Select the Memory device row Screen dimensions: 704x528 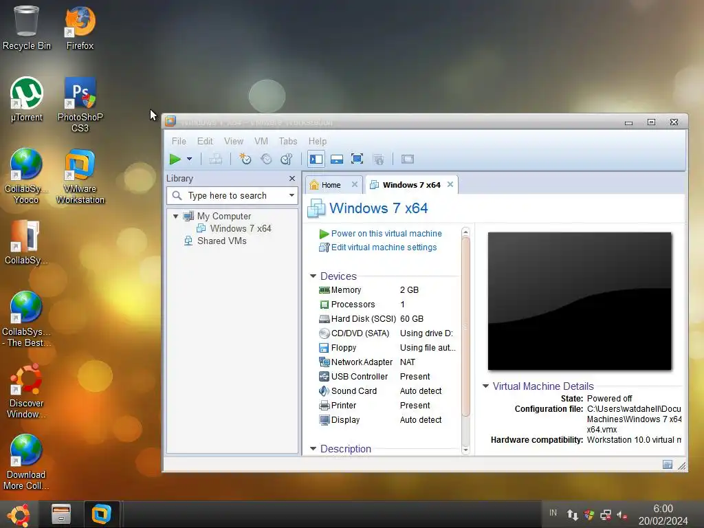click(388, 290)
